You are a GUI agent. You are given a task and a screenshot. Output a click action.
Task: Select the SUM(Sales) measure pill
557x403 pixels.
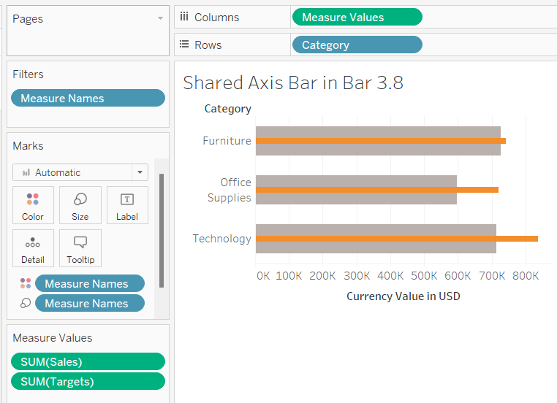[x=88, y=361]
